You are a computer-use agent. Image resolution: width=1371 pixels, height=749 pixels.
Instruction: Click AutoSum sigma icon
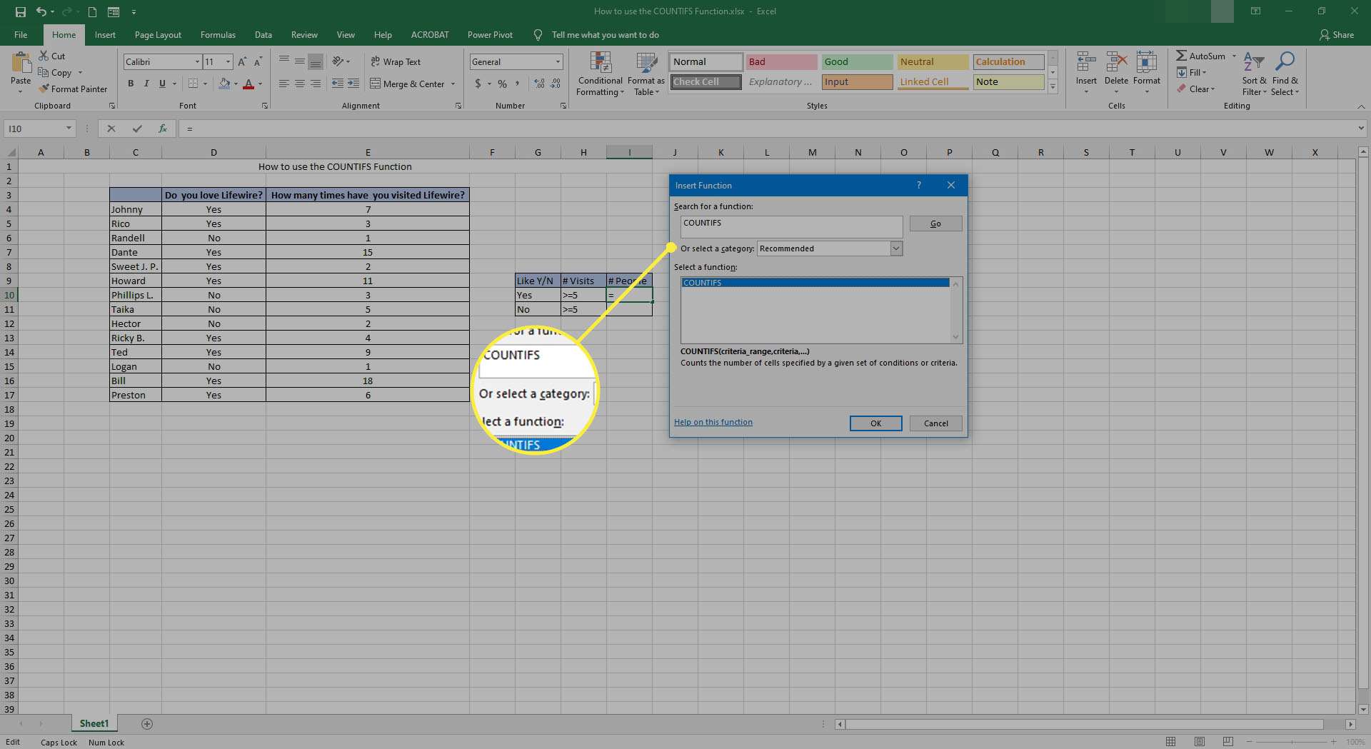pyautogui.click(x=1182, y=56)
